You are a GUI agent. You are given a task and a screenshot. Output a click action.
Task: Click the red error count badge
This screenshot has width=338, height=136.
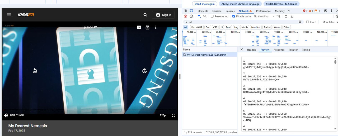pyautogui.click(x=305, y=11)
